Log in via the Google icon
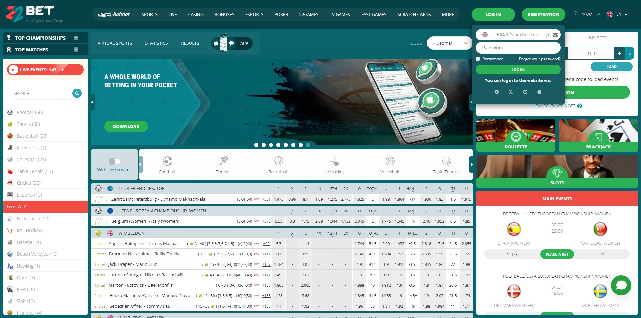 coord(497,91)
